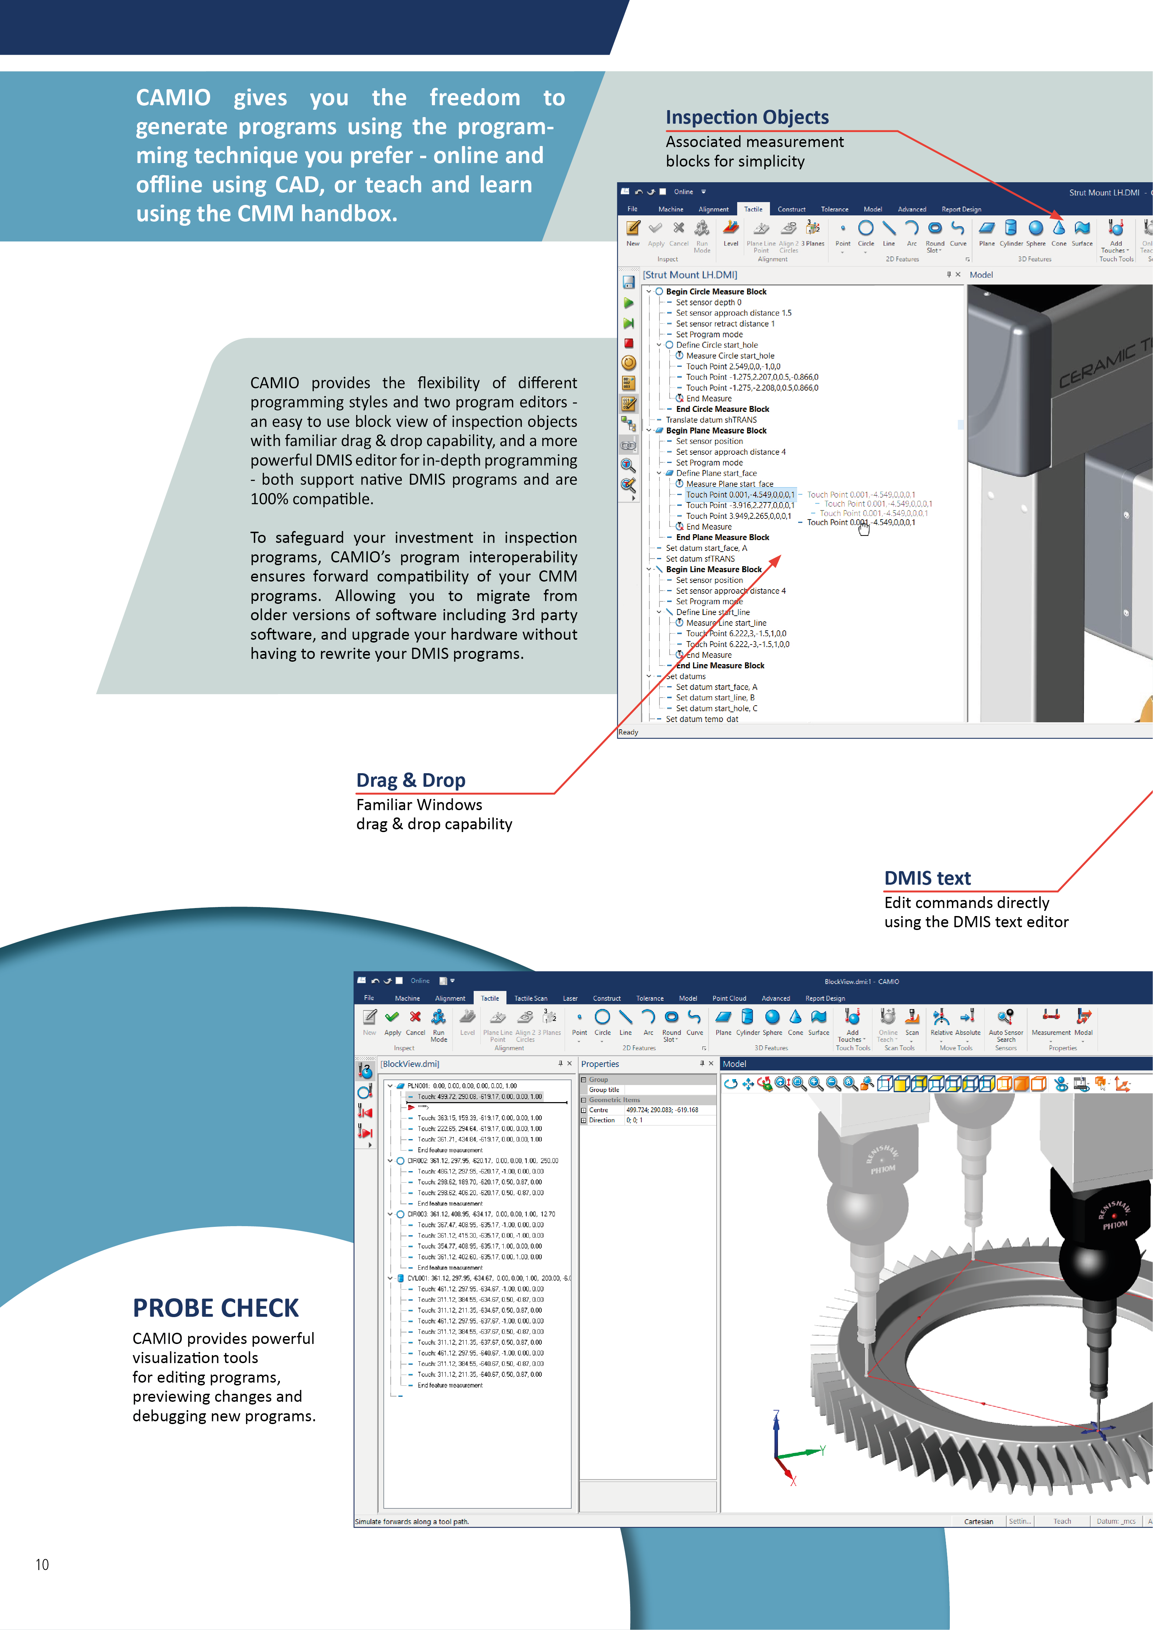The width and height of the screenshot is (1153, 1630).
Task: Click the save disk icon in Strut Mount sidebar
Action: (628, 283)
